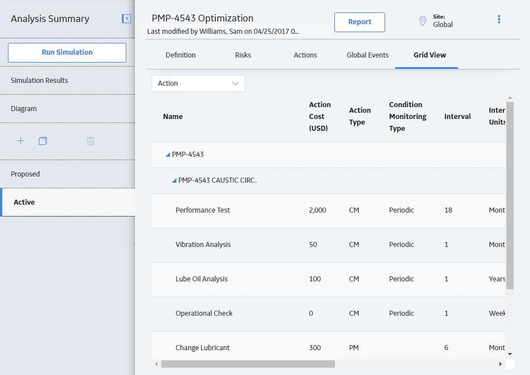530x375 pixels.
Task: Click the Last modified by Williams text
Action: click(223, 32)
